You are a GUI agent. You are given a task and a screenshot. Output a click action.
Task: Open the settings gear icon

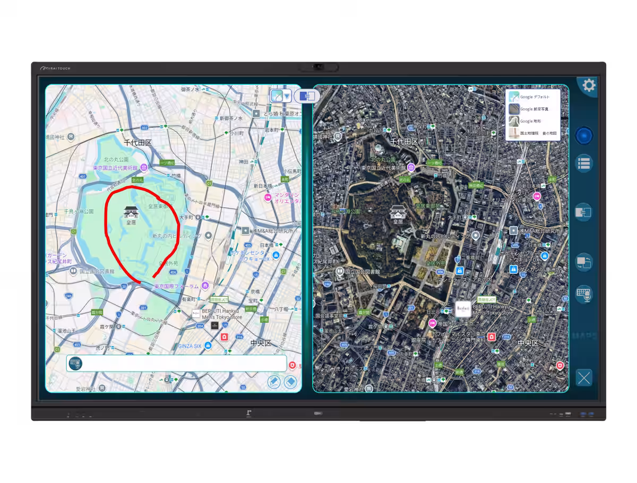(589, 85)
